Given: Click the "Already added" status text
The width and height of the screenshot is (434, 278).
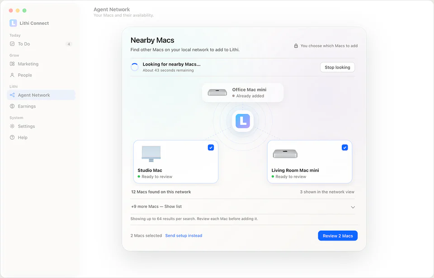Looking at the screenshot, I should pyautogui.click(x=250, y=96).
